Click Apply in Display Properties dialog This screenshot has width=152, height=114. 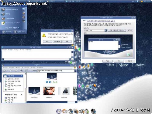tap(130, 61)
